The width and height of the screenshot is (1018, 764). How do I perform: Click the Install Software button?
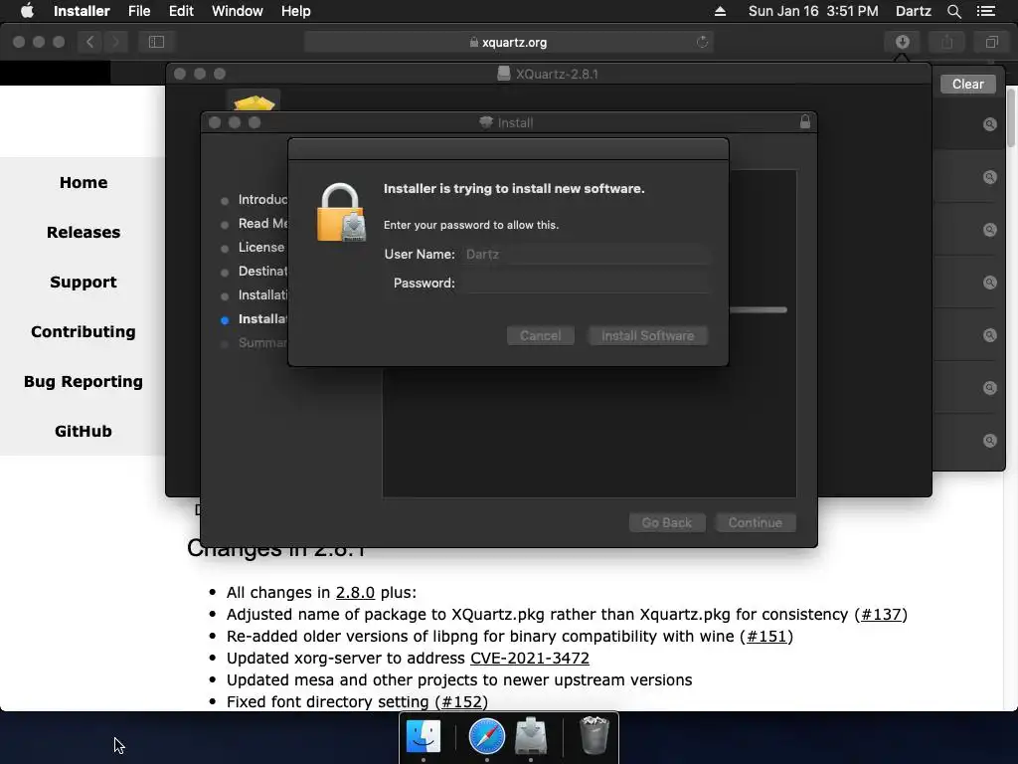click(647, 336)
